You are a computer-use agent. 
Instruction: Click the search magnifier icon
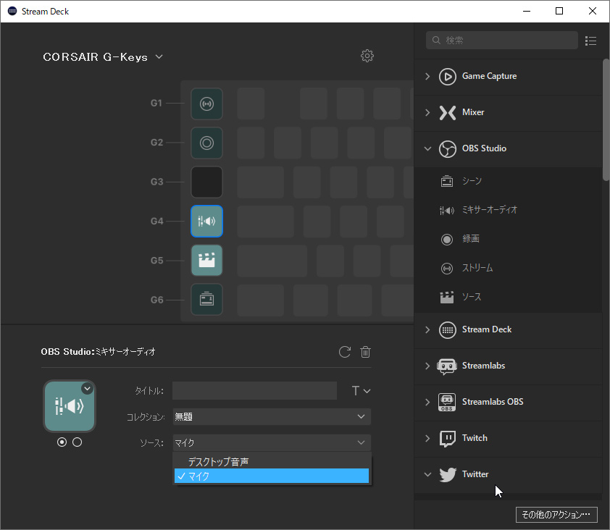click(x=436, y=41)
